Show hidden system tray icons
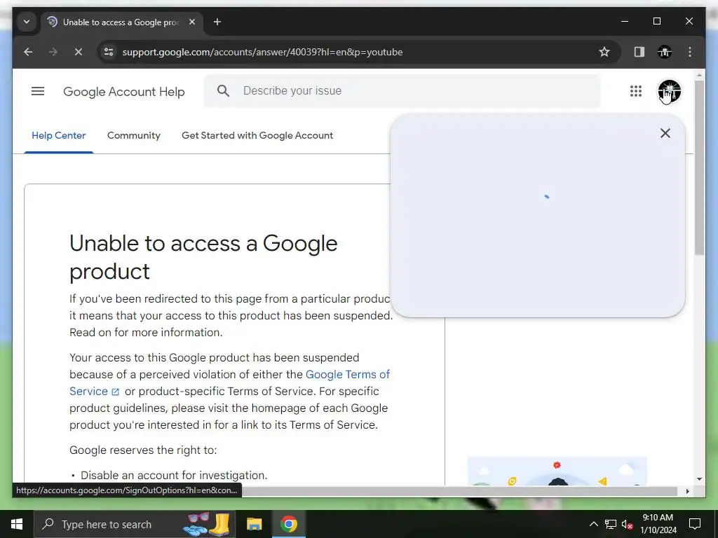718x538 pixels. pos(593,524)
